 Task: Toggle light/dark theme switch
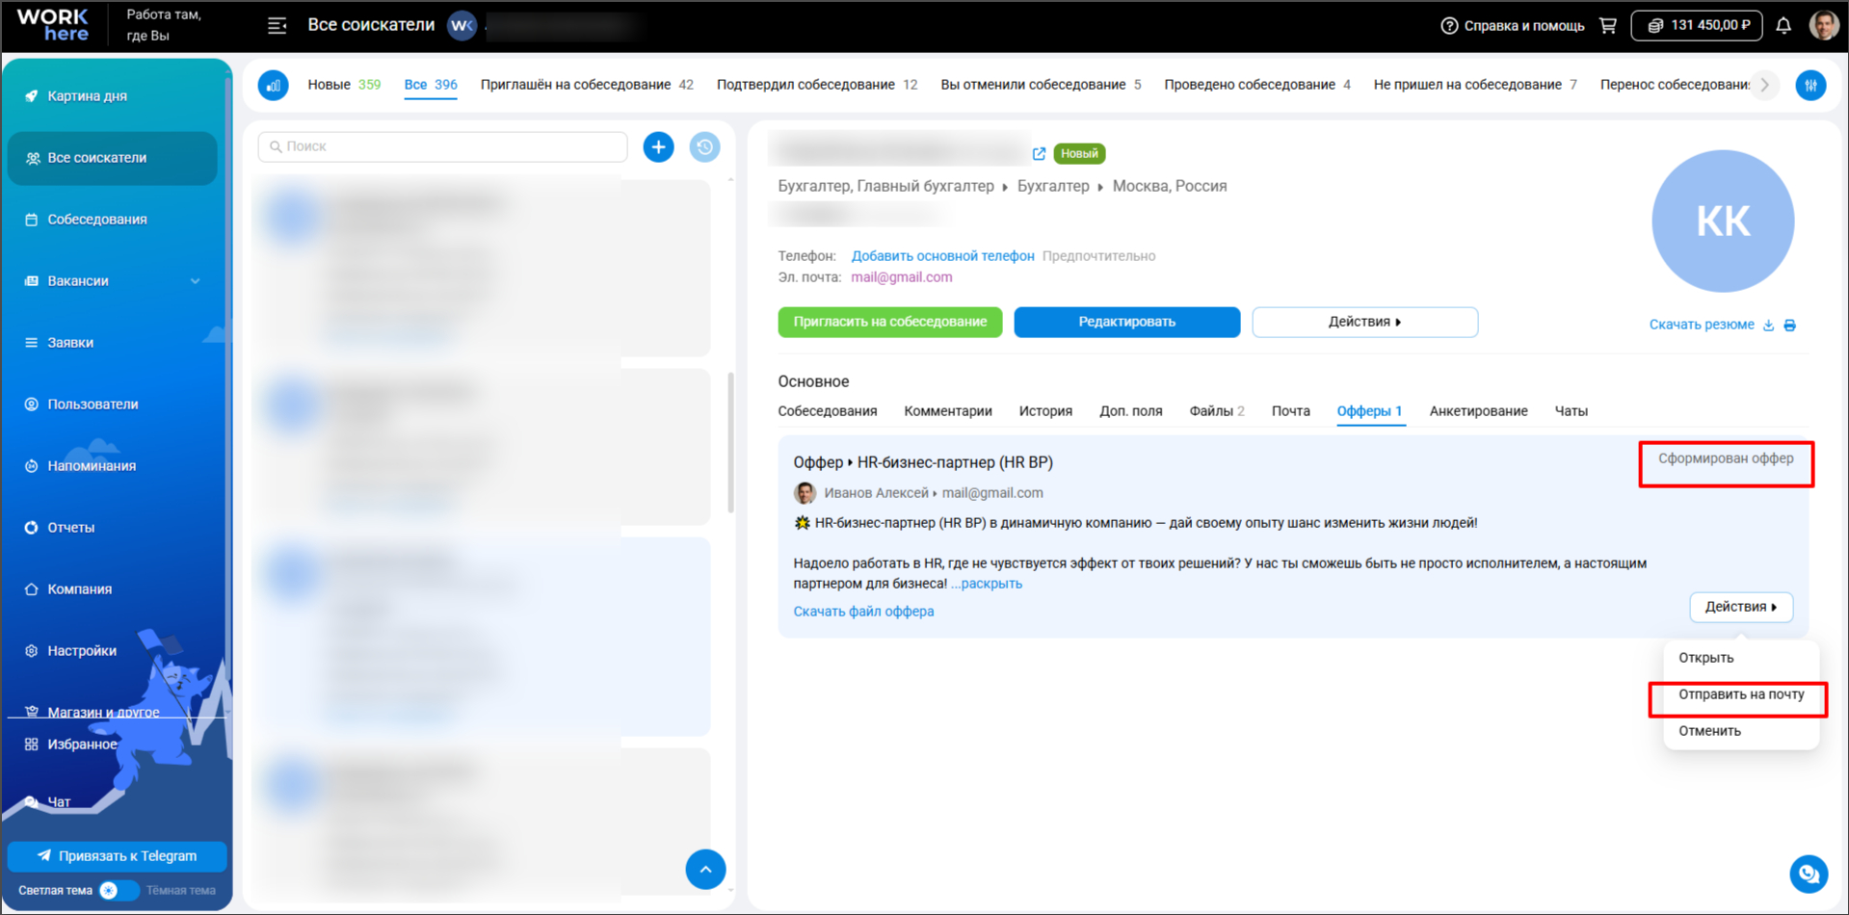(118, 890)
